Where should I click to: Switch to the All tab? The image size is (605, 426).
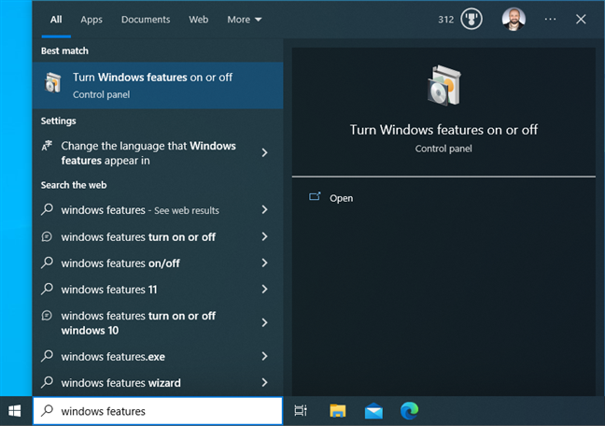[x=56, y=20]
